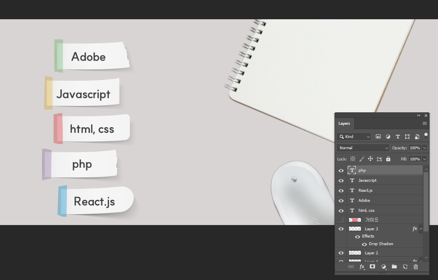Toggle Drop Shadow effect visibility
This screenshot has width=438, height=280.
pyautogui.click(x=364, y=244)
